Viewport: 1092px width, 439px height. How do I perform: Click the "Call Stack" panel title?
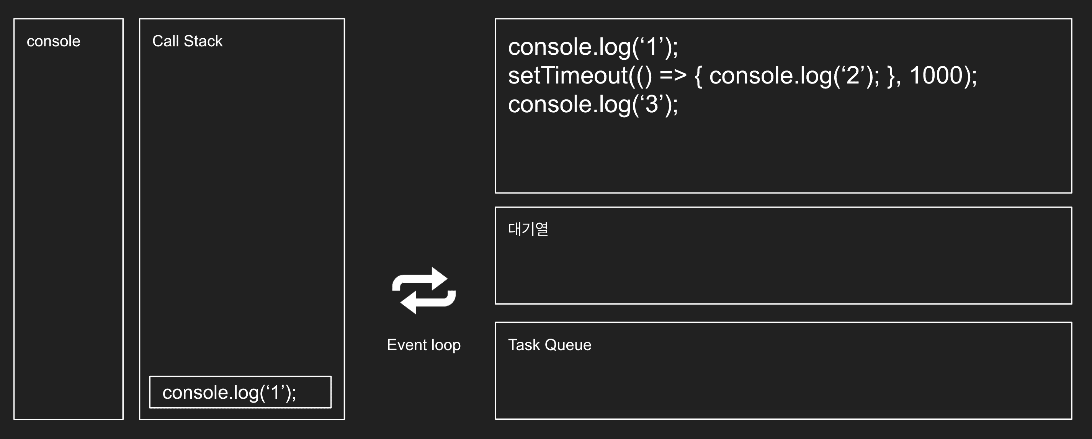click(x=187, y=41)
